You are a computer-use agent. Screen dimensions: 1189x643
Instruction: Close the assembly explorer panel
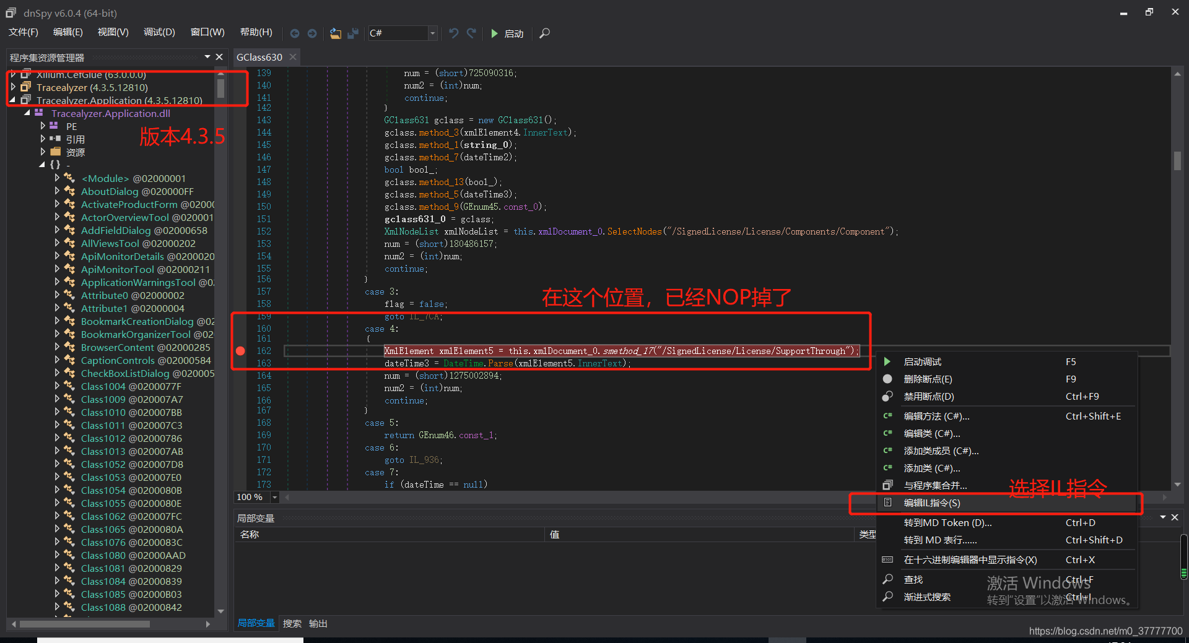219,57
